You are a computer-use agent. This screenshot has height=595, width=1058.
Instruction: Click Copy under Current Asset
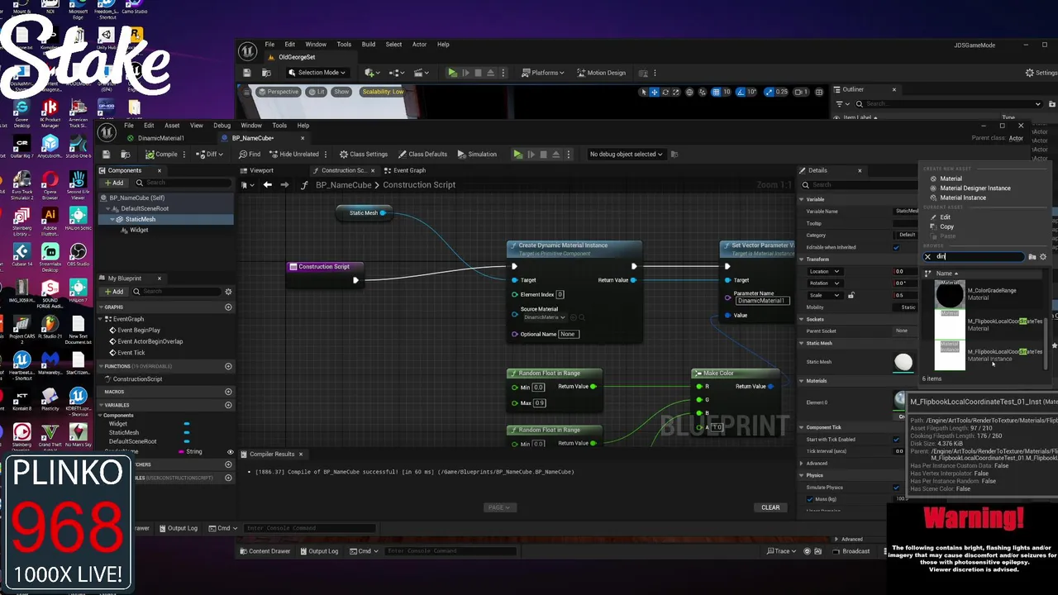[x=946, y=226]
